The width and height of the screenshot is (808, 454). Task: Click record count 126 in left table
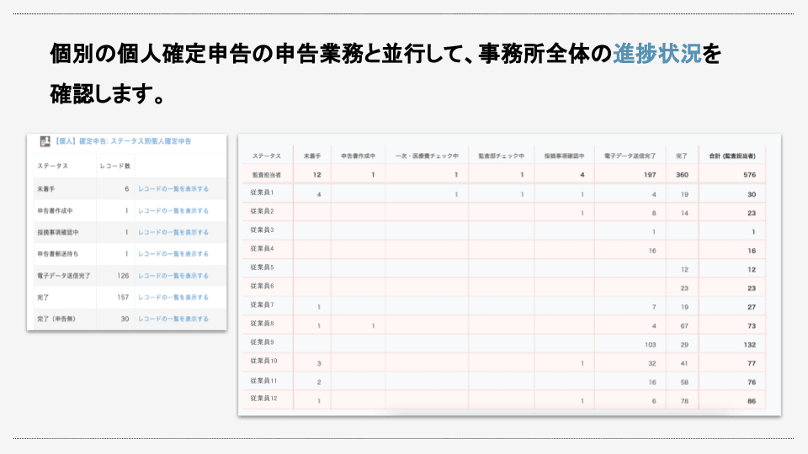pyautogui.click(x=123, y=276)
